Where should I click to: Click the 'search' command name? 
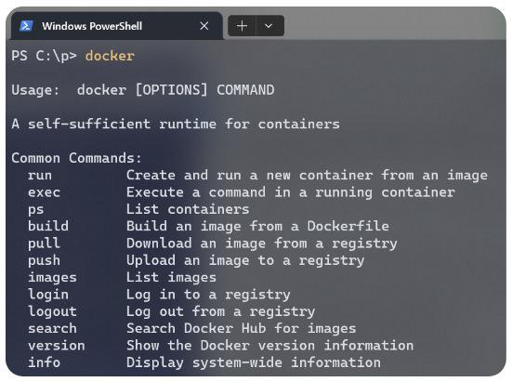(52, 328)
